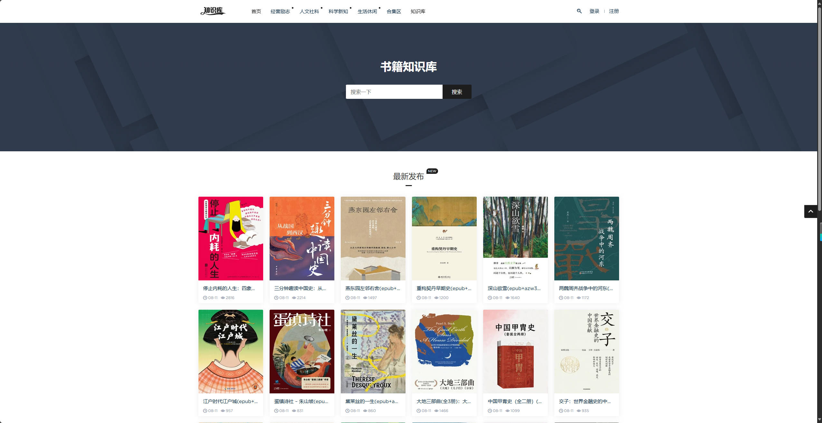Click the back-to-top arrow button

pyautogui.click(x=810, y=211)
